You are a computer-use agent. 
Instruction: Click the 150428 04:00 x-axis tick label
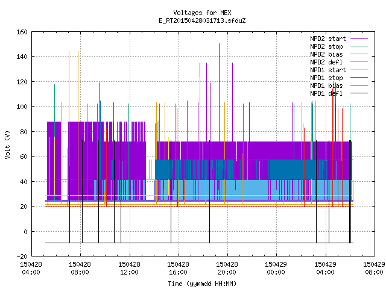pos(31,269)
